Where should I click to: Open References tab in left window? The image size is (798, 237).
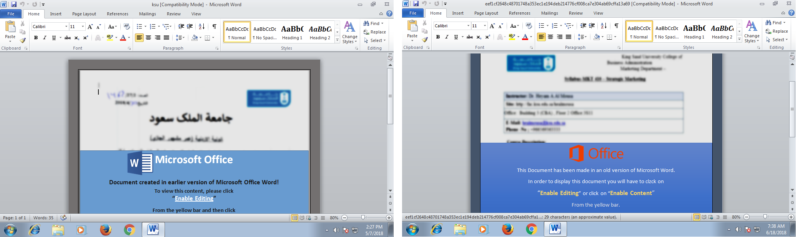(x=118, y=14)
